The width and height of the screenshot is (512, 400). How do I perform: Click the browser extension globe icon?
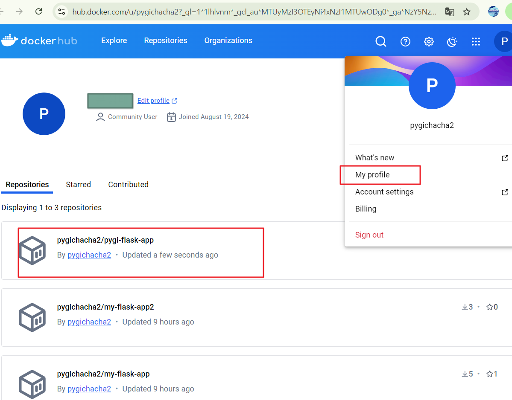coord(493,12)
